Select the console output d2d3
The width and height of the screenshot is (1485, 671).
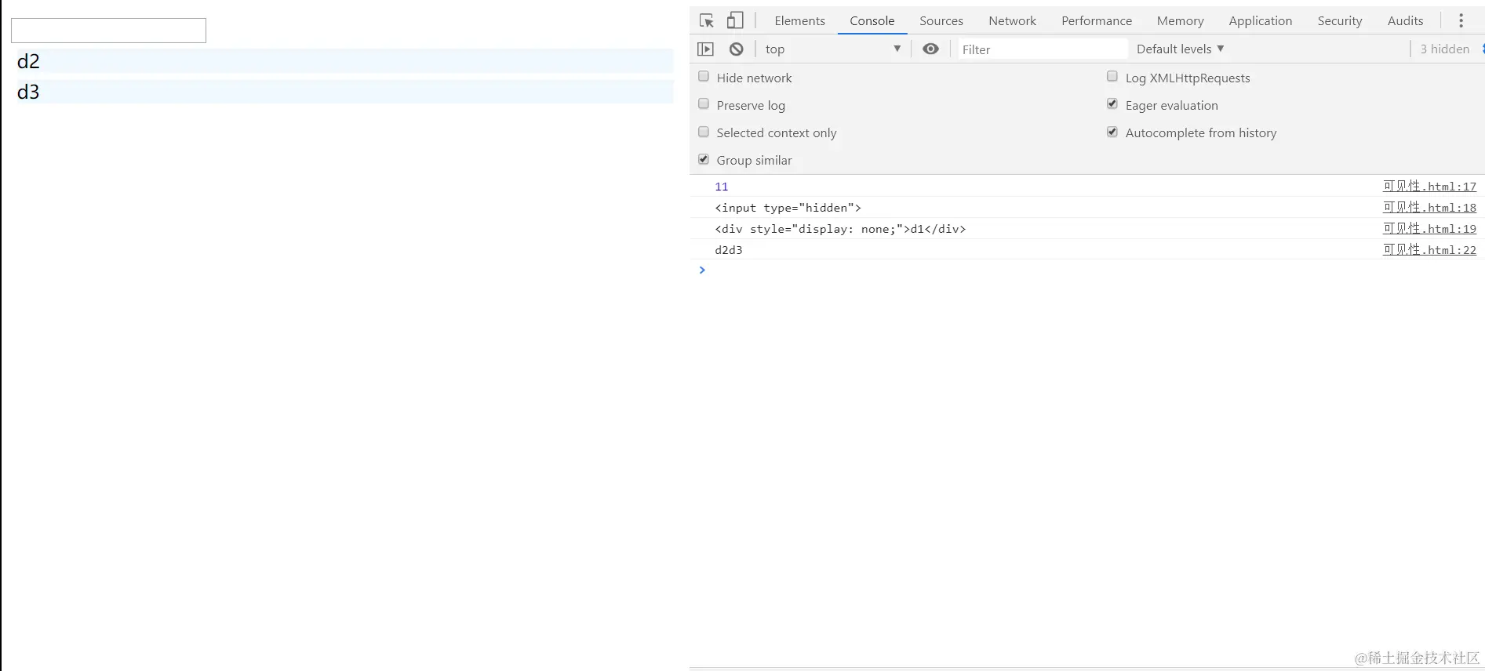point(729,250)
